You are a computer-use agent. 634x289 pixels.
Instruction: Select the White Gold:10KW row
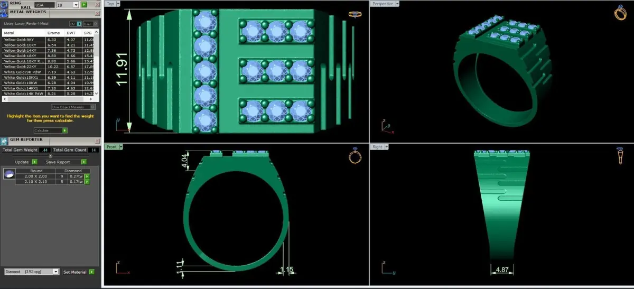(x=48, y=83)
